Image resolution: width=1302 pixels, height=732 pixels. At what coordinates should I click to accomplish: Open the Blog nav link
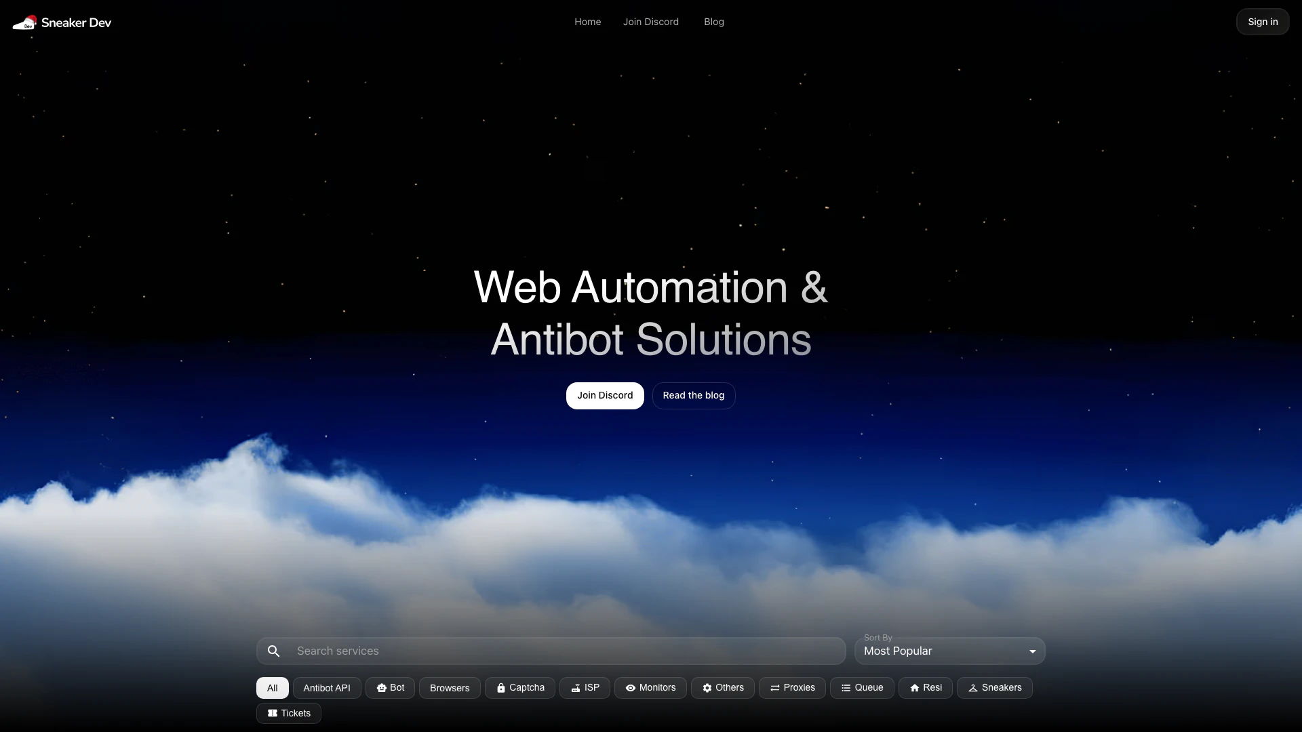[x=713, y=22]
